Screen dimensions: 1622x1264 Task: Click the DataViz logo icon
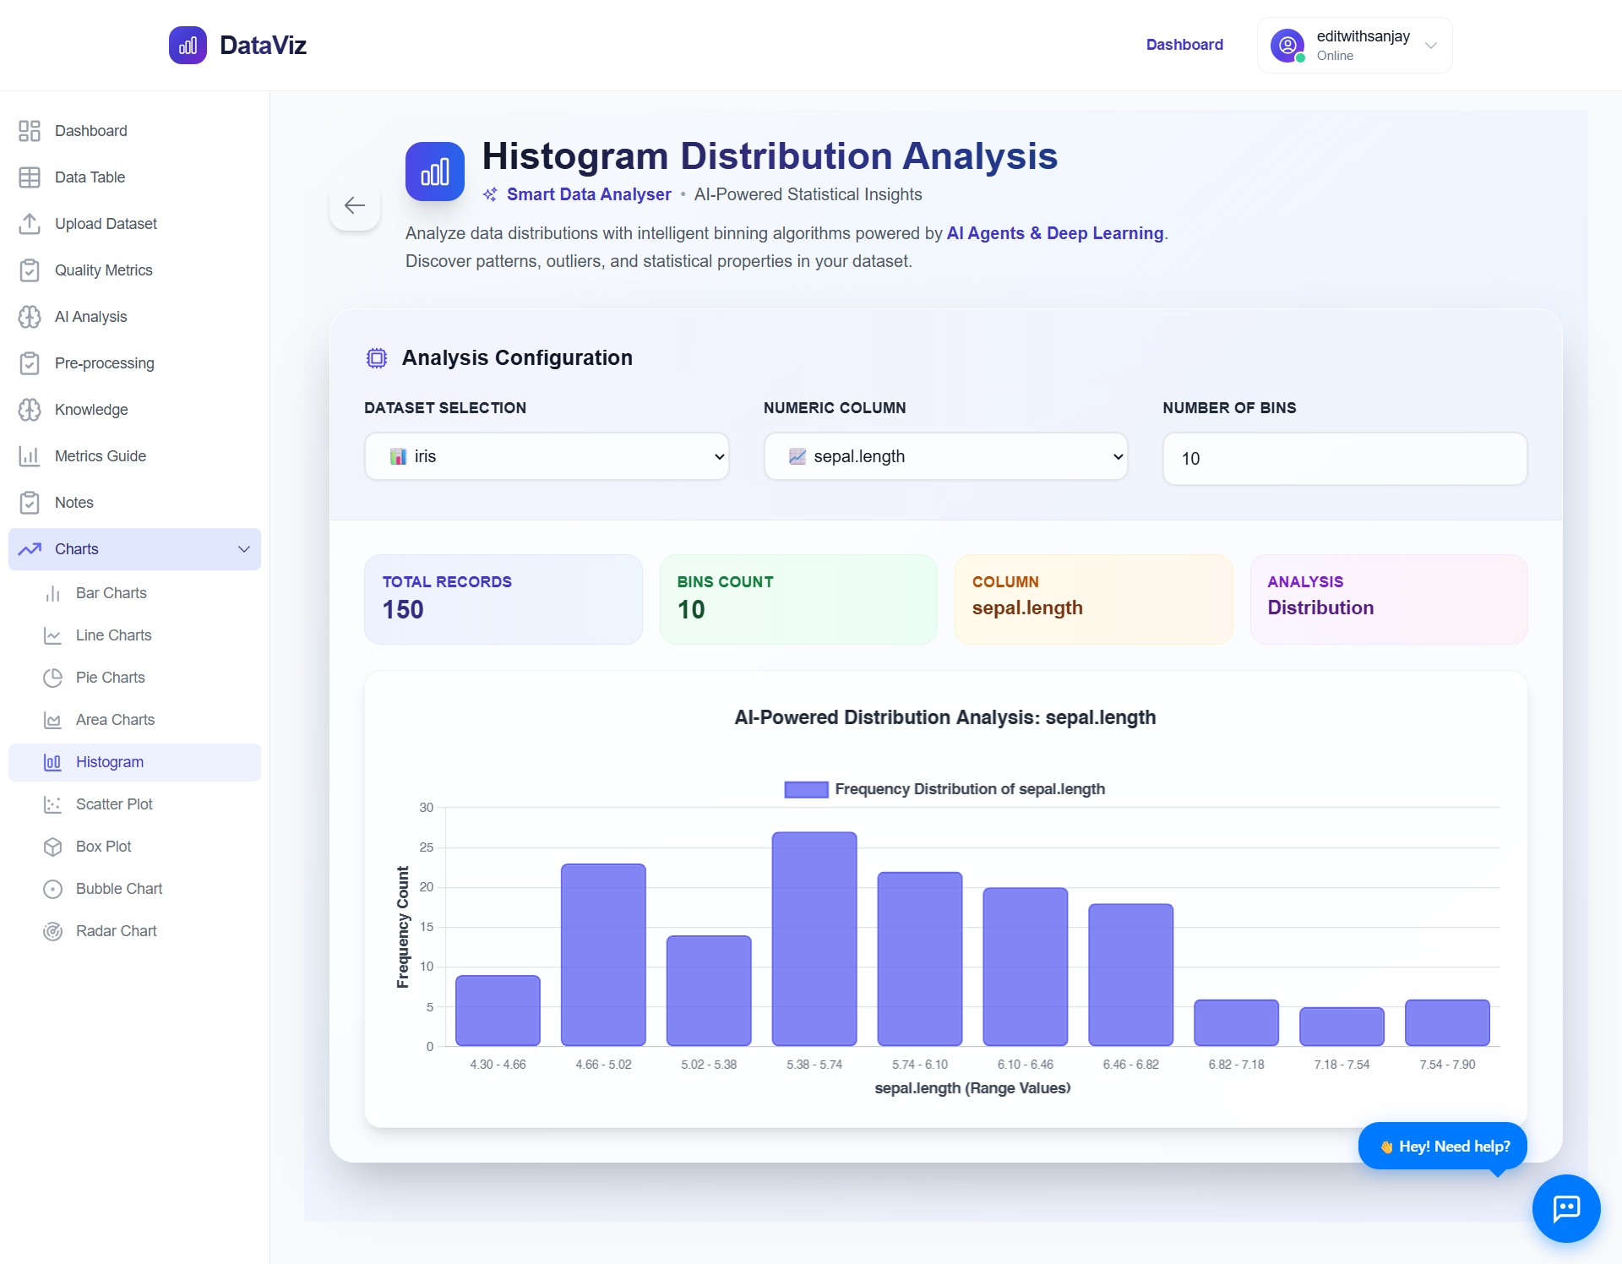point(188,45)
